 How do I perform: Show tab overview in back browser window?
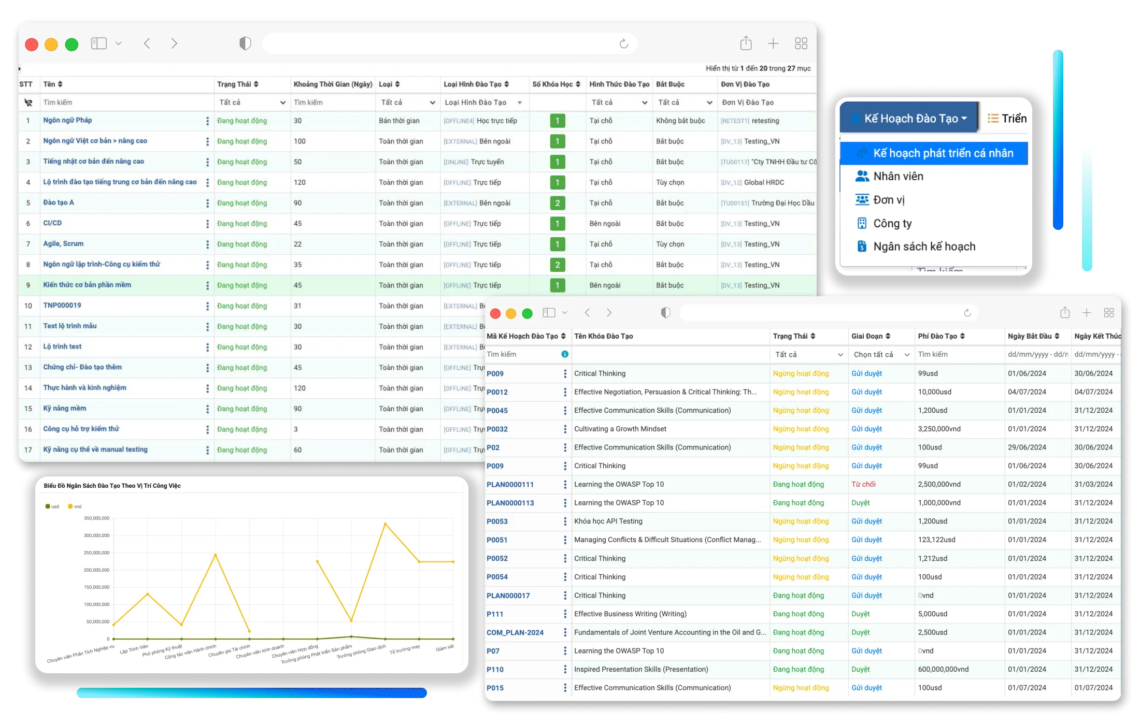[x=801, y=44]
